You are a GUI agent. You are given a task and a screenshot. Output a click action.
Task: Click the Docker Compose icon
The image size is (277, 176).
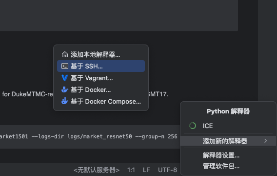(x=65, y=101)
